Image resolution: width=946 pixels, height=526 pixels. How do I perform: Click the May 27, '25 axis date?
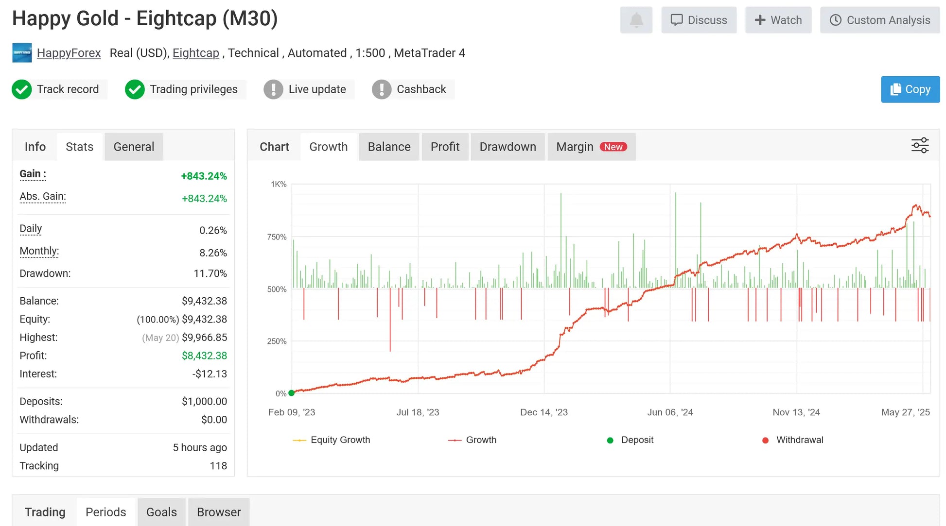pos(905,412)
